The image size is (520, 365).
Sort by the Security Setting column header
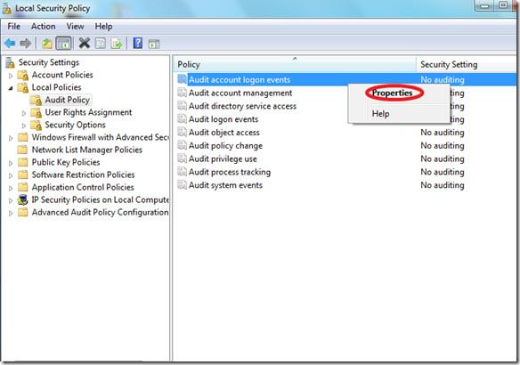tap(467, 64)
